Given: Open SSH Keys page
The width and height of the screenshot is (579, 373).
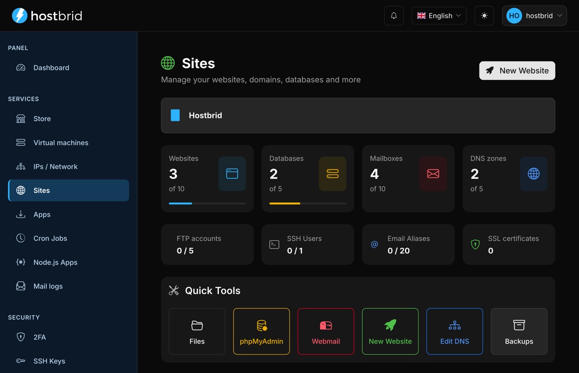Looking at the screenshot, I should pos(69,361).
